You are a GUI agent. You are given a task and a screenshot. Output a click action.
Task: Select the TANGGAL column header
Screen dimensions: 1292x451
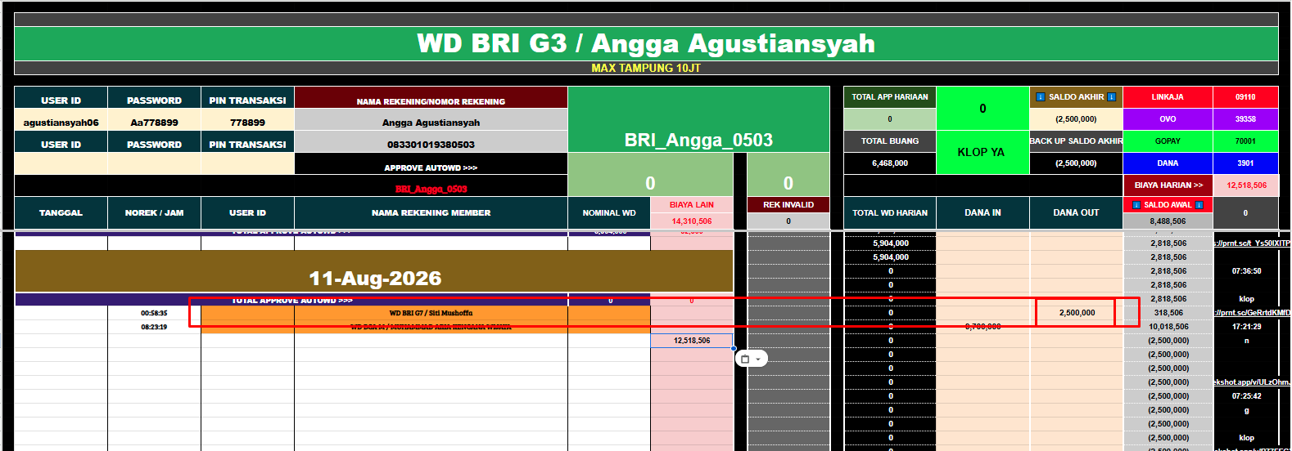click(61, 212)
